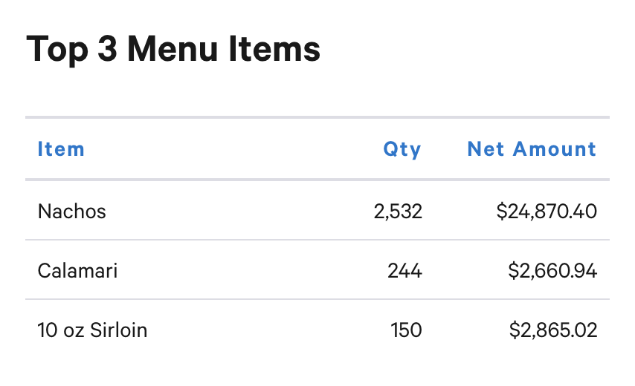The height and width of the screenshot is (386, 635).
Task: Click the word Top in the heading
Action: (x=57, y=50)
